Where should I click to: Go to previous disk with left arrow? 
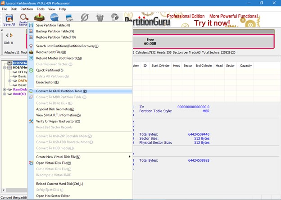(7, 35)
